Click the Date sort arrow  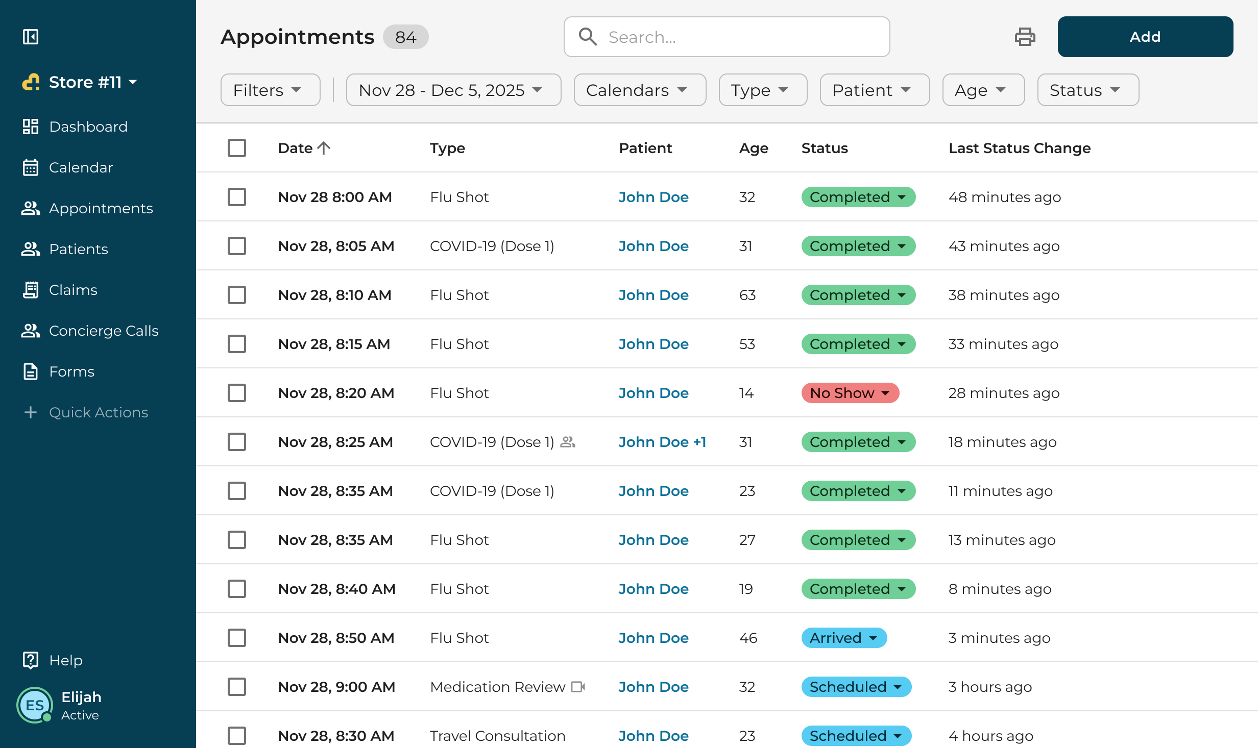point(324,148)
